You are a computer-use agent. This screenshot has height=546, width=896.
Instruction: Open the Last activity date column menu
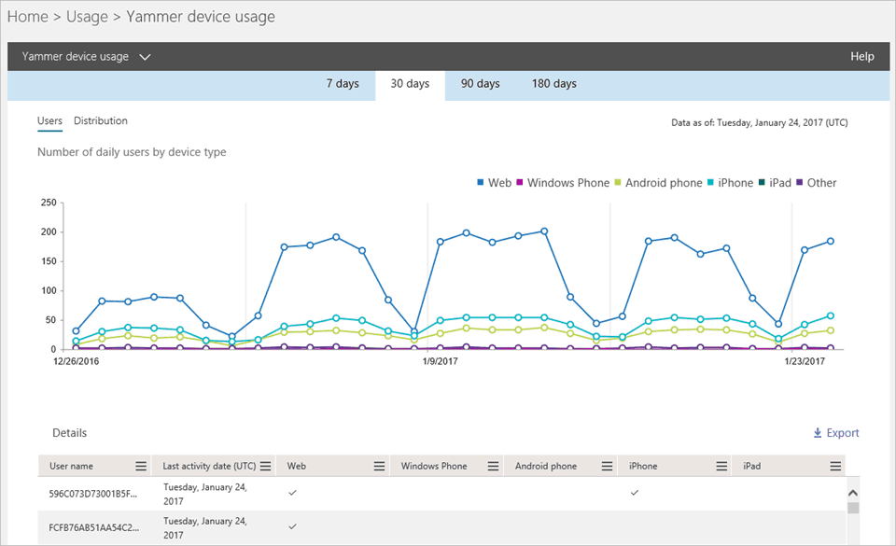click(266, 465)
